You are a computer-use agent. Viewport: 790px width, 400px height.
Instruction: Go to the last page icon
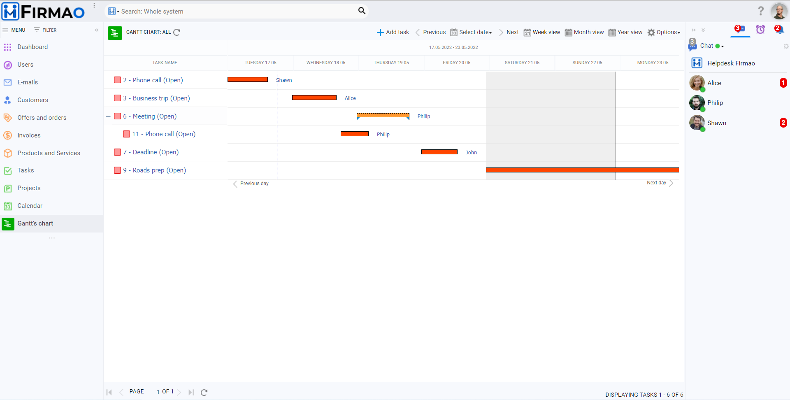191,392
